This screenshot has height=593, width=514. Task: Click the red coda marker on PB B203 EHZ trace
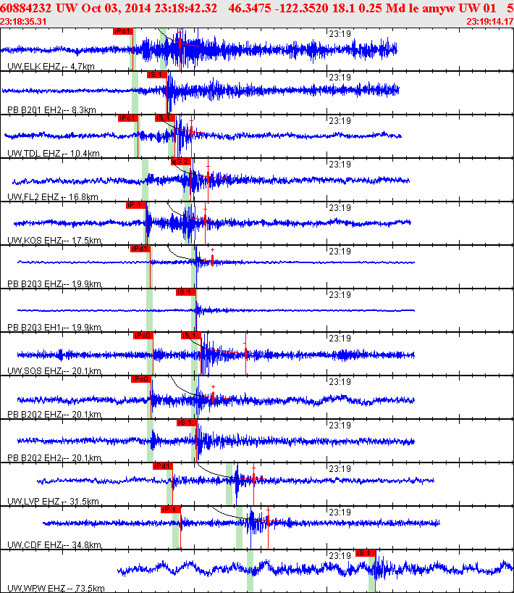(x=213, y=260)
